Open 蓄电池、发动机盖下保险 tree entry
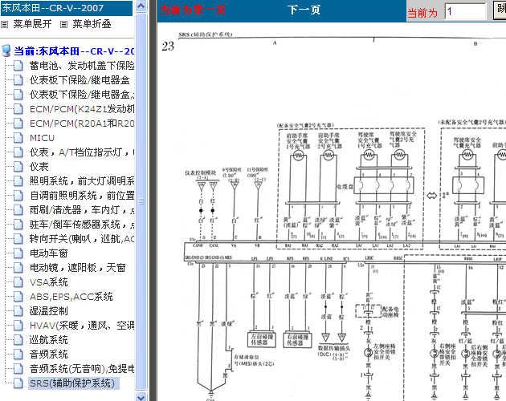This screenshot has width=506, height=401. tap(82, 66)
